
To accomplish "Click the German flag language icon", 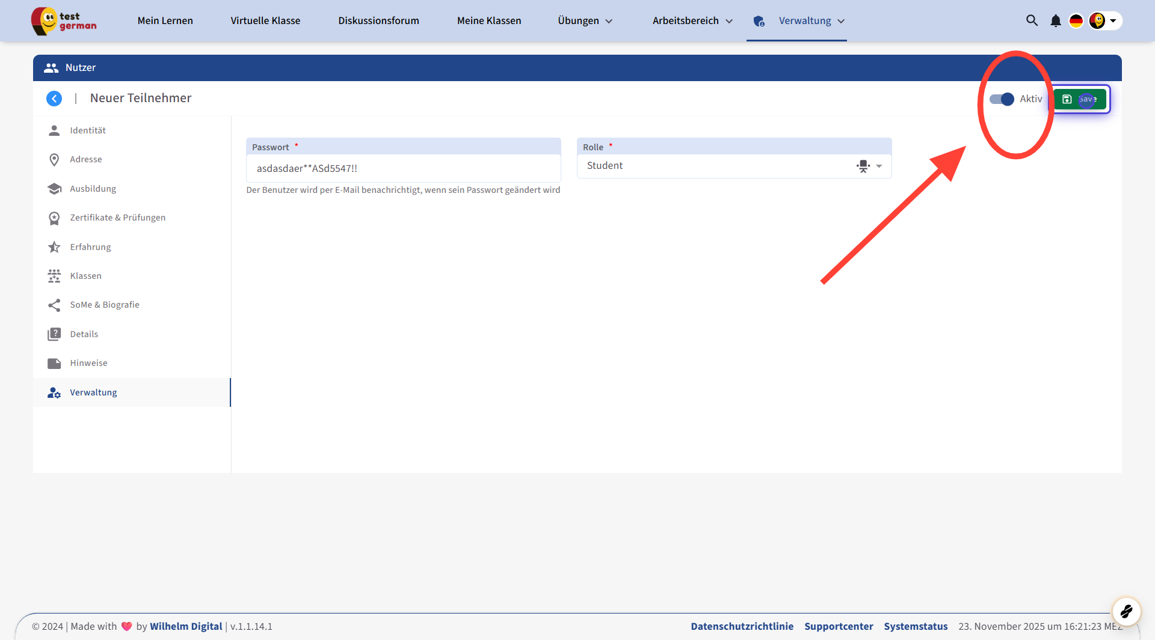I will pyautogui.click(x=1076, y=21).
